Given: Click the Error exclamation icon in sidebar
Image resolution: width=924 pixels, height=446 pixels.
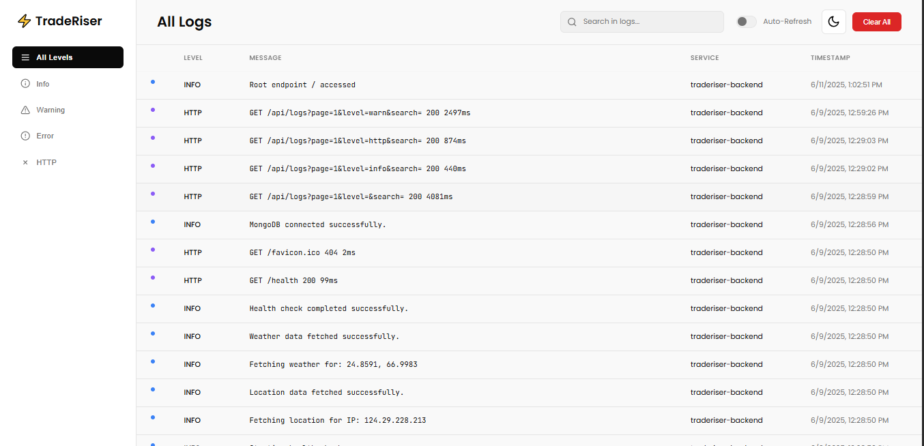Looking at the screenshot, I should click(25, 135).
